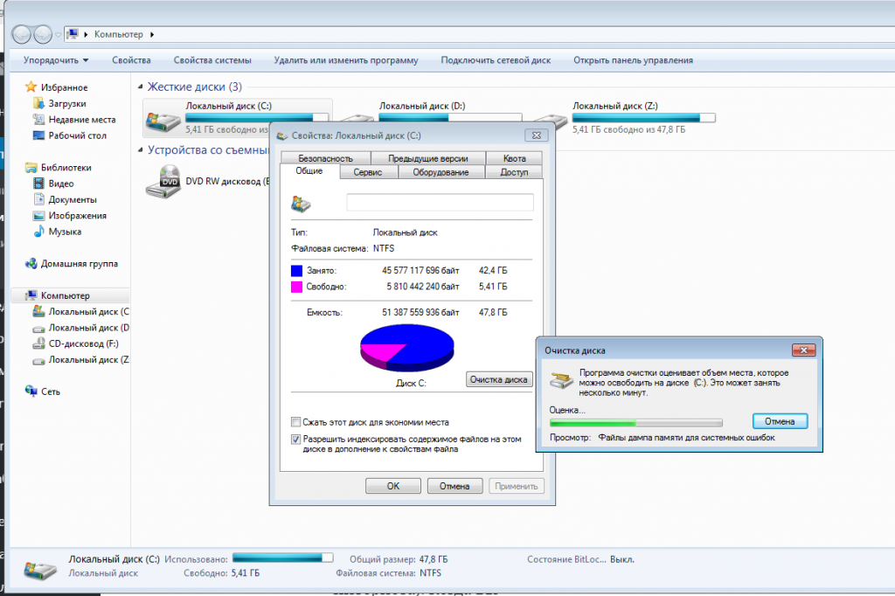Click Удалить или изменить программу

pos(346,60)
